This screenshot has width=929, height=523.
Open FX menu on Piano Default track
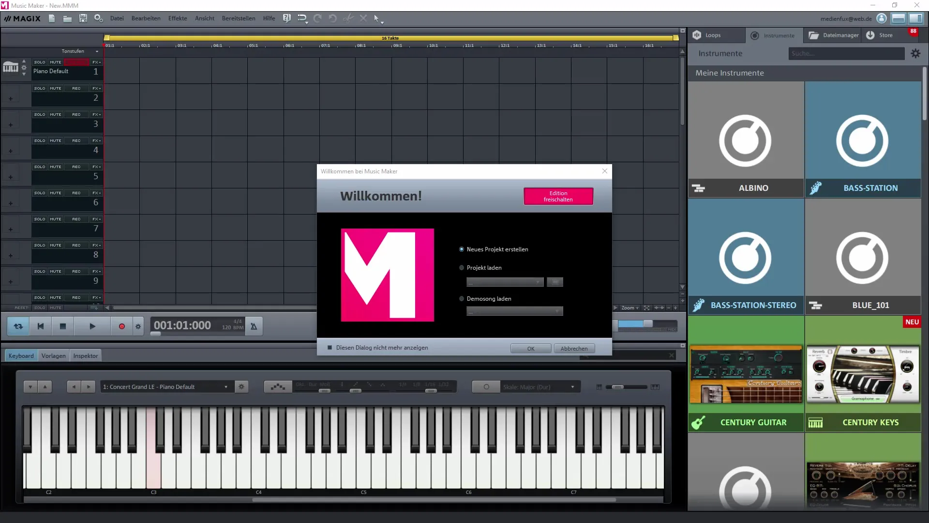(x=96, y=62)
